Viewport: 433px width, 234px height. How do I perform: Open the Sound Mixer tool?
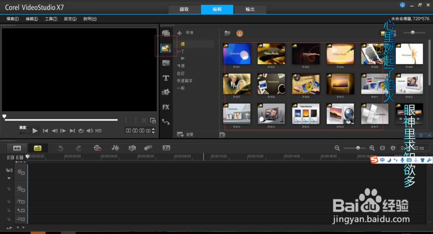click(116, 148)
